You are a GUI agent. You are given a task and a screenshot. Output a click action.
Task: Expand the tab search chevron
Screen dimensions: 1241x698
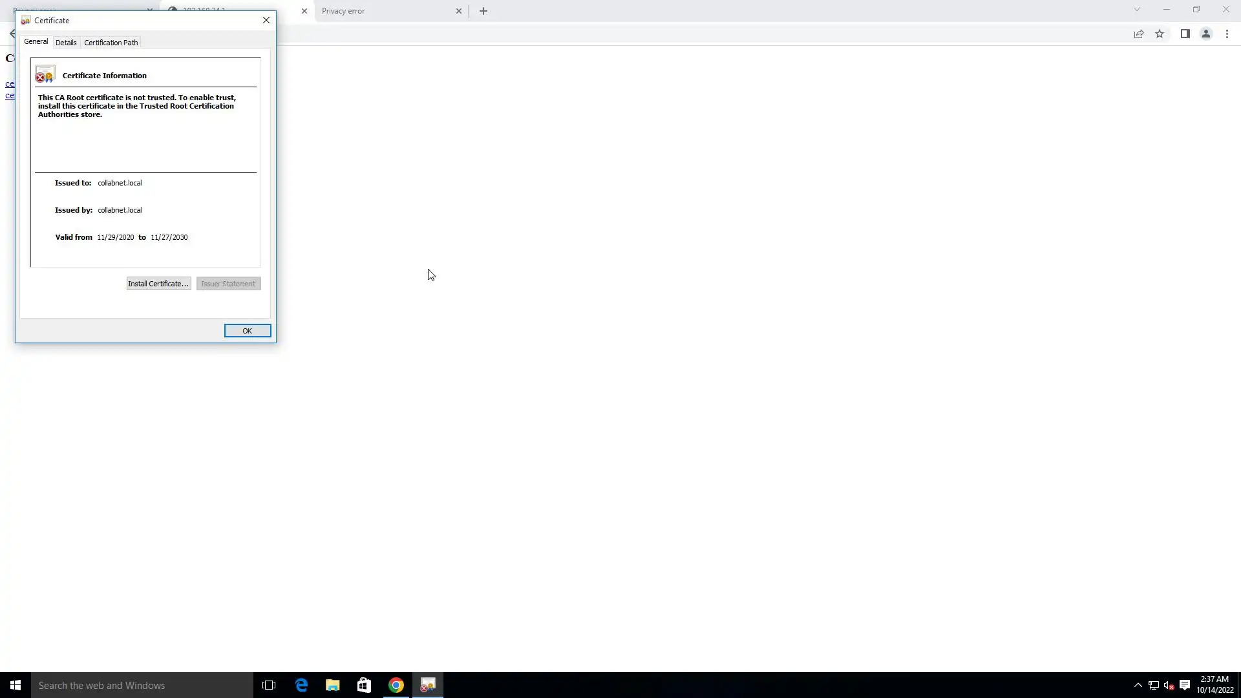(1136, 10)
